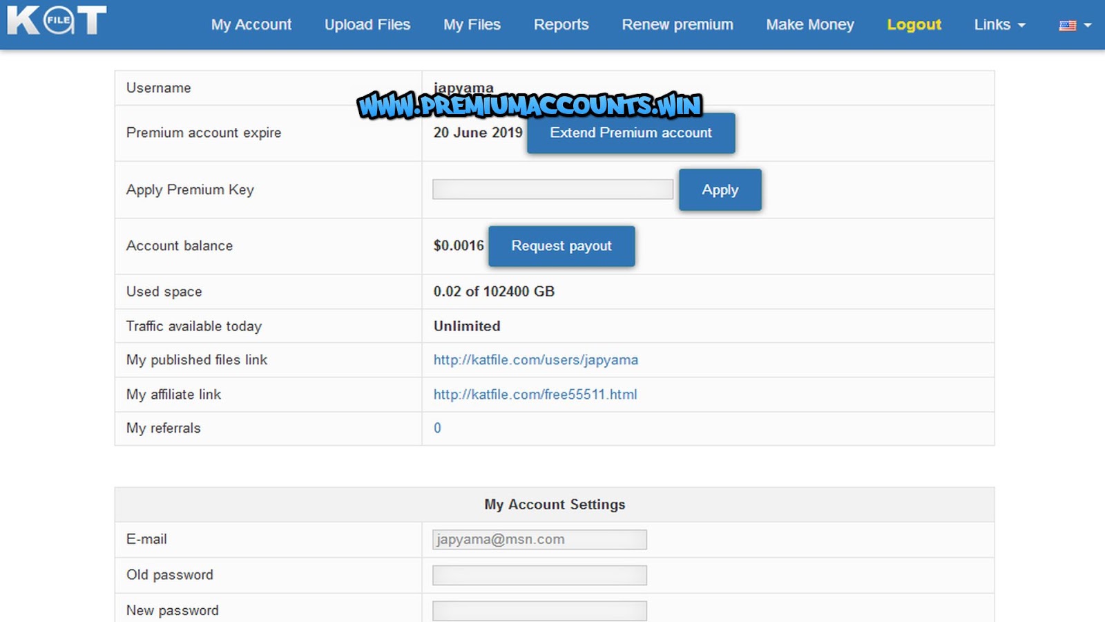Screen dimensions: 1105x622
Task: Log out using the Logout link
Action: (x=914, y=25)
